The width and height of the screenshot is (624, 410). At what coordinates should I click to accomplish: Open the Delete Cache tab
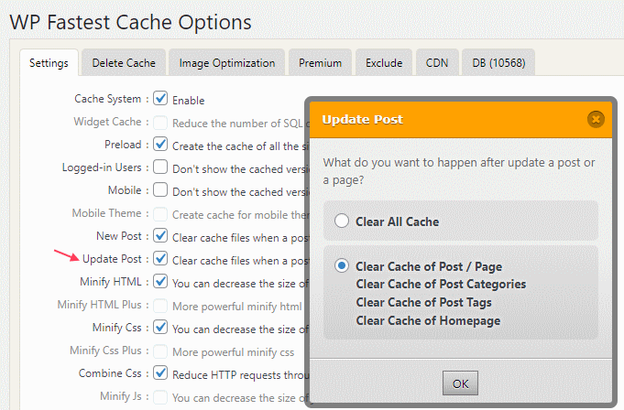(124, 63)
